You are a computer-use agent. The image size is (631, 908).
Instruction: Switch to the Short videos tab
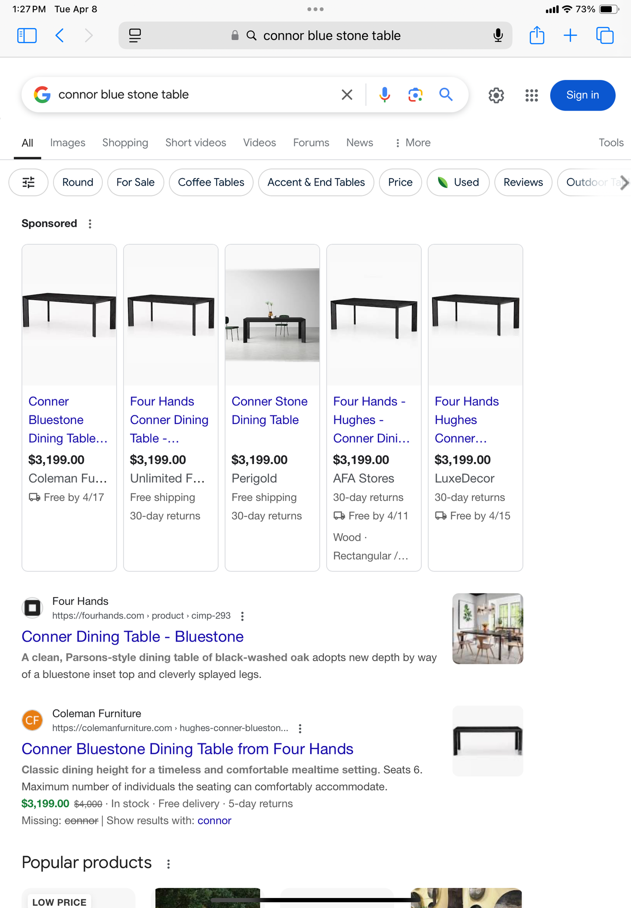[x=196, y=143]
